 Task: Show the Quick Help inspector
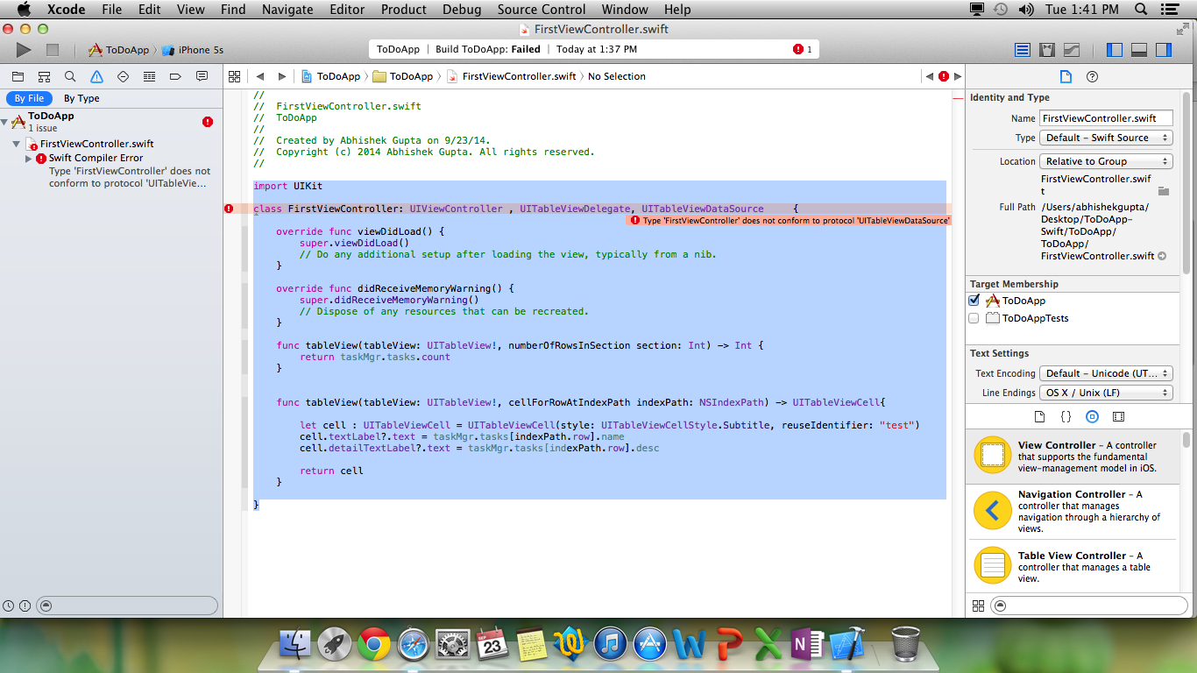tap(1092, 76)
